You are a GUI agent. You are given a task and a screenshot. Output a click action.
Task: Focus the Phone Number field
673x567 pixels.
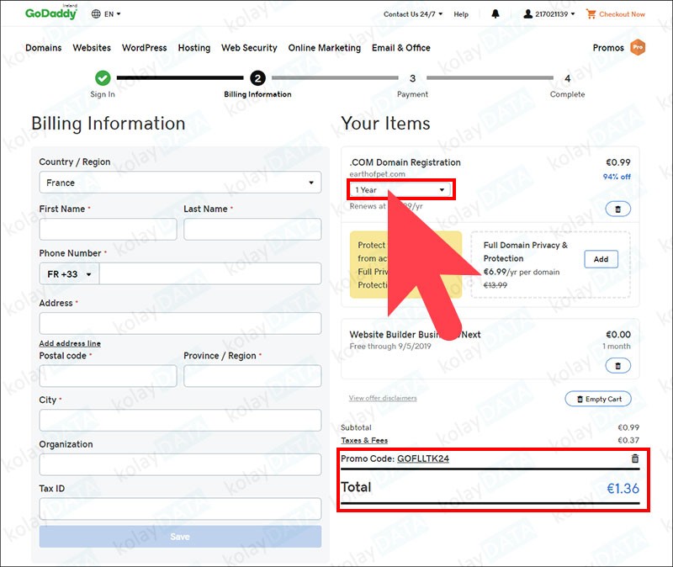click(210, 274)
